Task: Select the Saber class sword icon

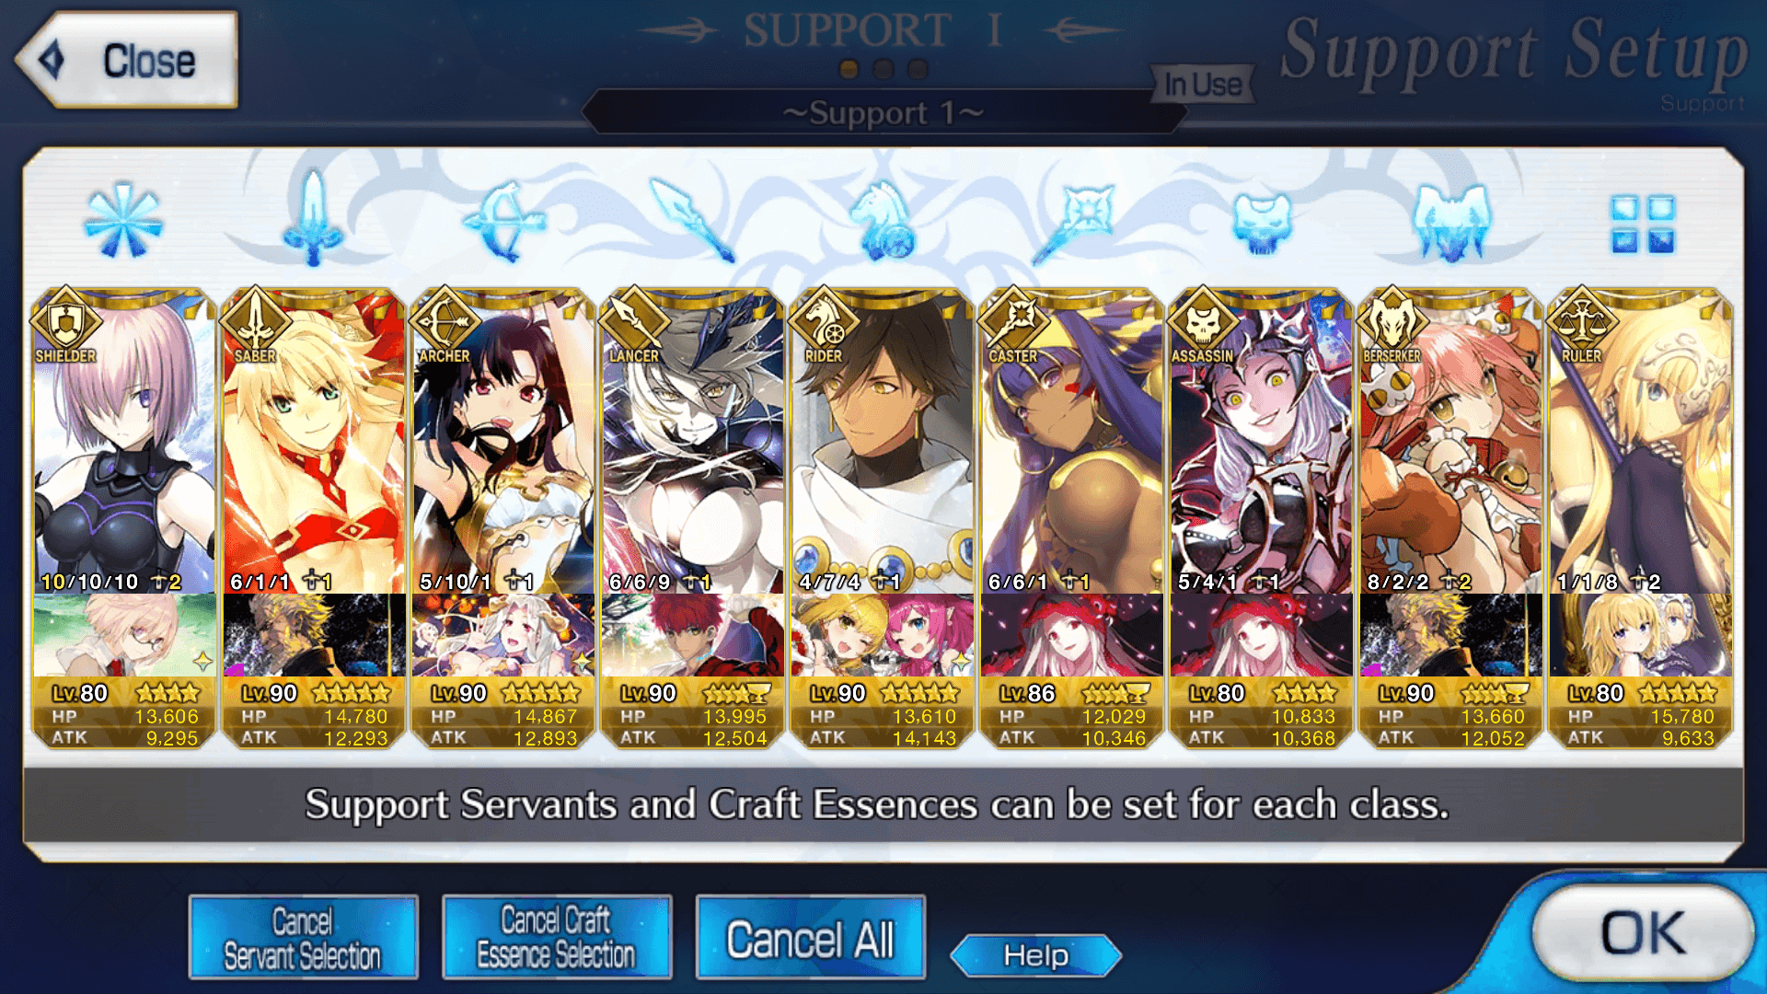Action: tap(314, 218)
